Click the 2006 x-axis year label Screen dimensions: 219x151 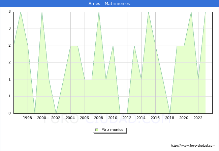(84, 118)
